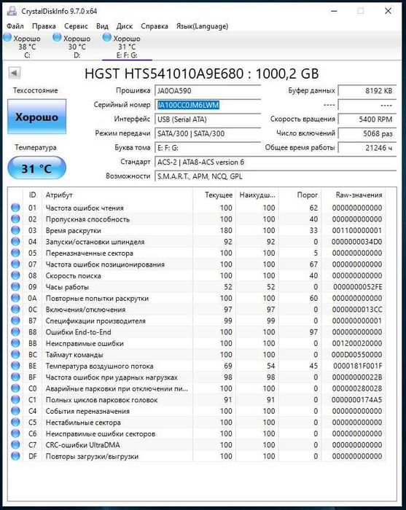Click the transfer mode field SATA/300
The image size is (406, 510).
tap(208, 133)
